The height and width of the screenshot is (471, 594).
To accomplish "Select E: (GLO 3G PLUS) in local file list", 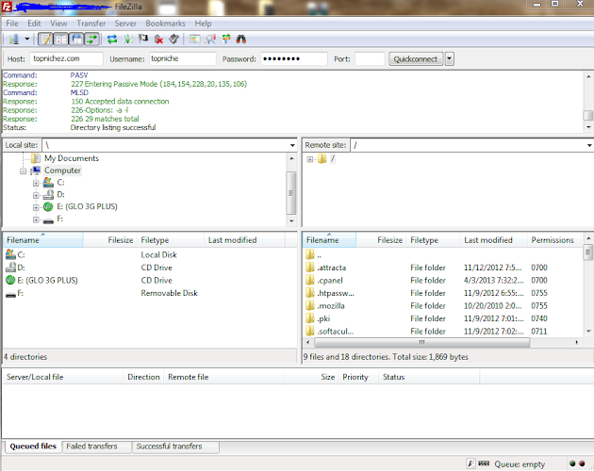I will coord(150,280).
